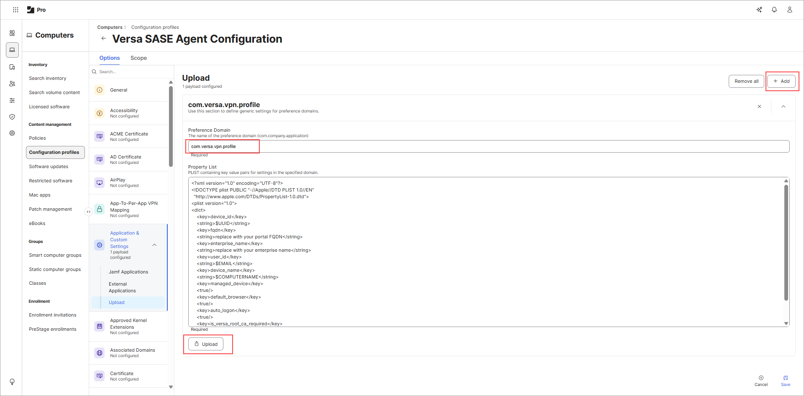Save the configuration profile

pyautogui.click(x=786, y=381)
